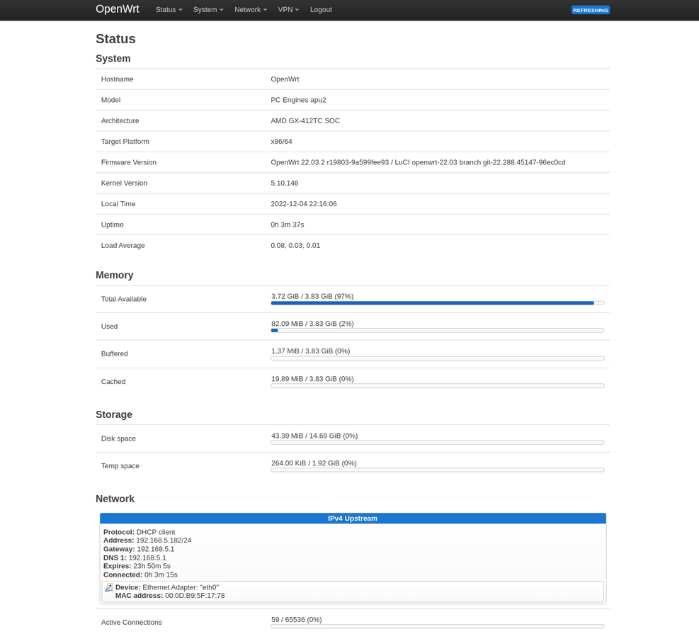
Task: Click the Hostname value OpenWrt
Action: coord(284,79)
